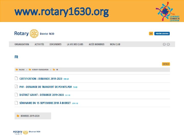The width and height of the screenshot is (184, 138).
Task: Click the Bourses 2019-2020 folder icon
Action: 18,116
